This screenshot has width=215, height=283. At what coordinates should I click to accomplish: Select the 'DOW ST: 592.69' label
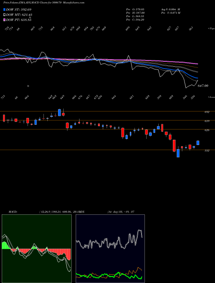[x=18, y=9]
